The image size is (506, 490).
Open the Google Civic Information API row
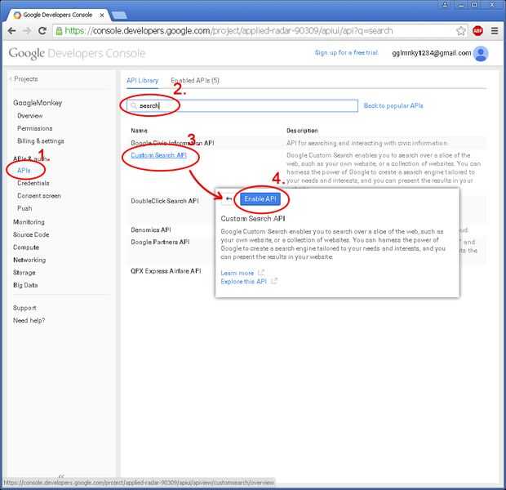click(x=172, y=143)
